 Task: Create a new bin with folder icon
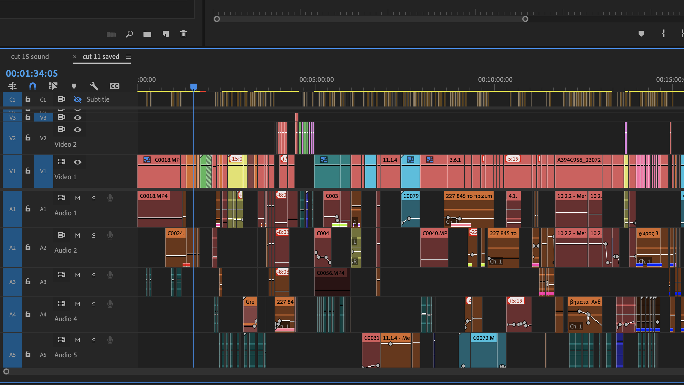pos(147,34)
